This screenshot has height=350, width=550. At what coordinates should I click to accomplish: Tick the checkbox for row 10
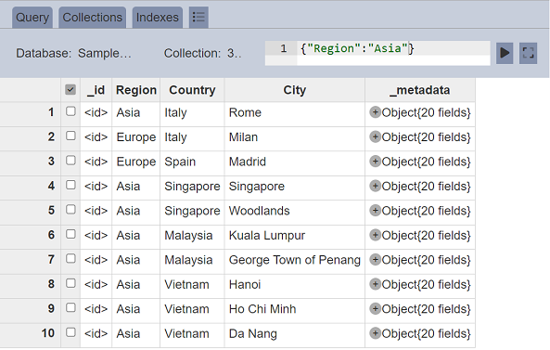70,332
